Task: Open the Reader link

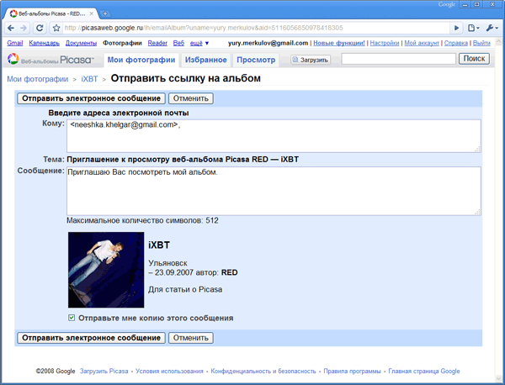Action: tap(157, 43)
